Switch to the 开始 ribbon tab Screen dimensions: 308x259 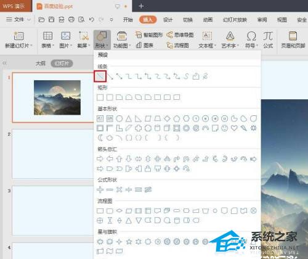coord(128,20)
